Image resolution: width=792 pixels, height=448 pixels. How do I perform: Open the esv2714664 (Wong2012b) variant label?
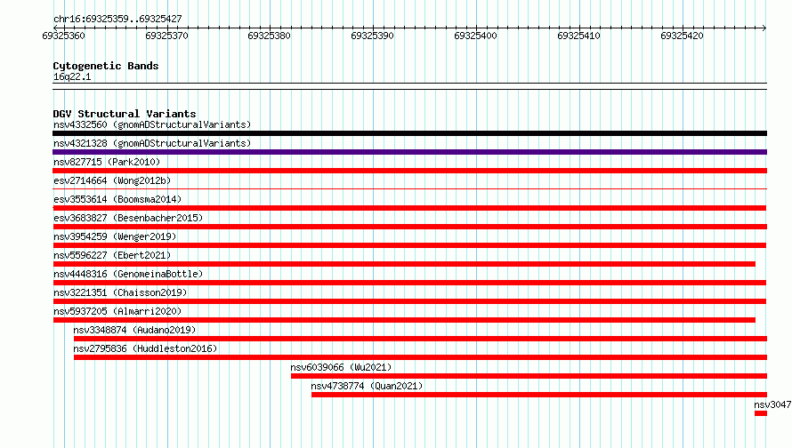[x=112, y=180]
